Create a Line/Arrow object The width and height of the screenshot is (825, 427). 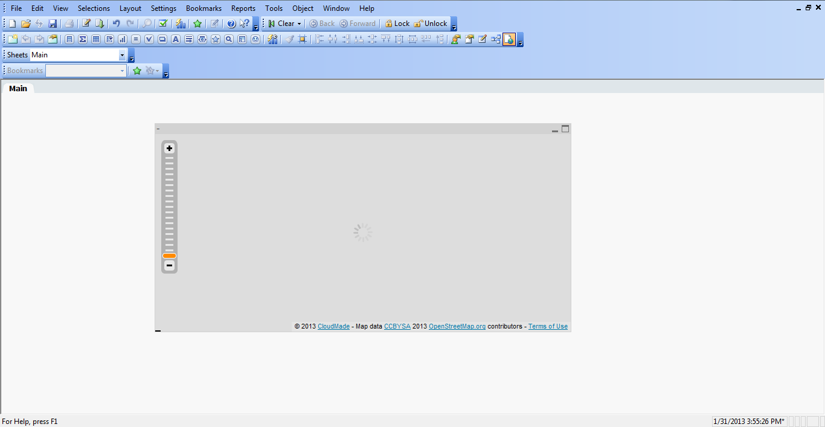188,39
